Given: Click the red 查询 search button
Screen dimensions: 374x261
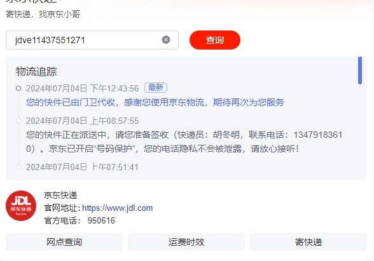Looking at the screenshot, I should point(215,40).
